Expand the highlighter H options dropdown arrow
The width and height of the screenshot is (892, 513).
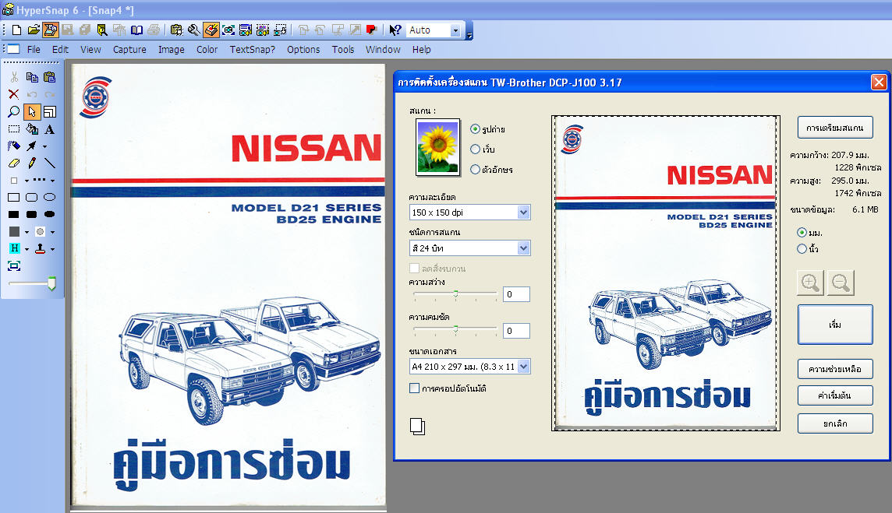pyautogui.click(x=27, y=249)
